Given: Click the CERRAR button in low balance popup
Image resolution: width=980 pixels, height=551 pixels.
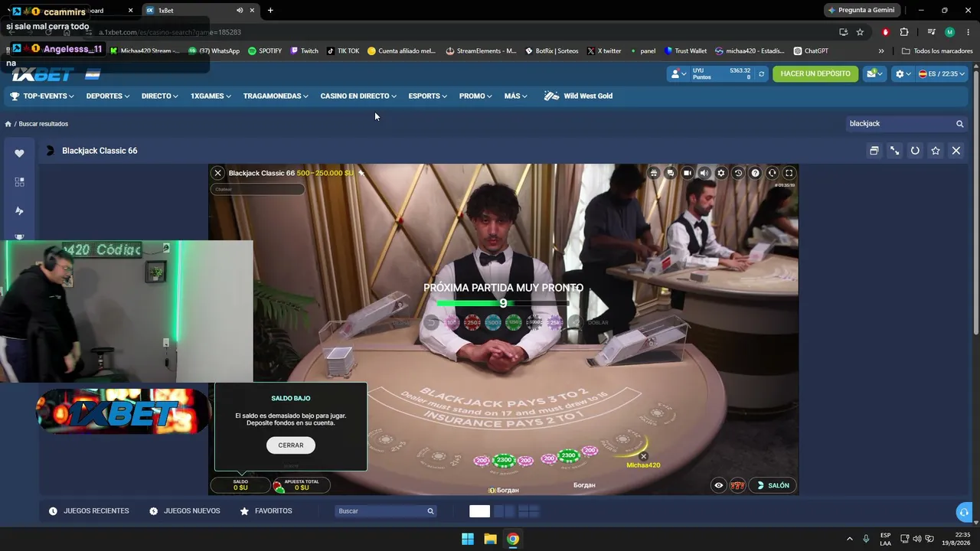Looking at the screenshot, I should 291,445.
